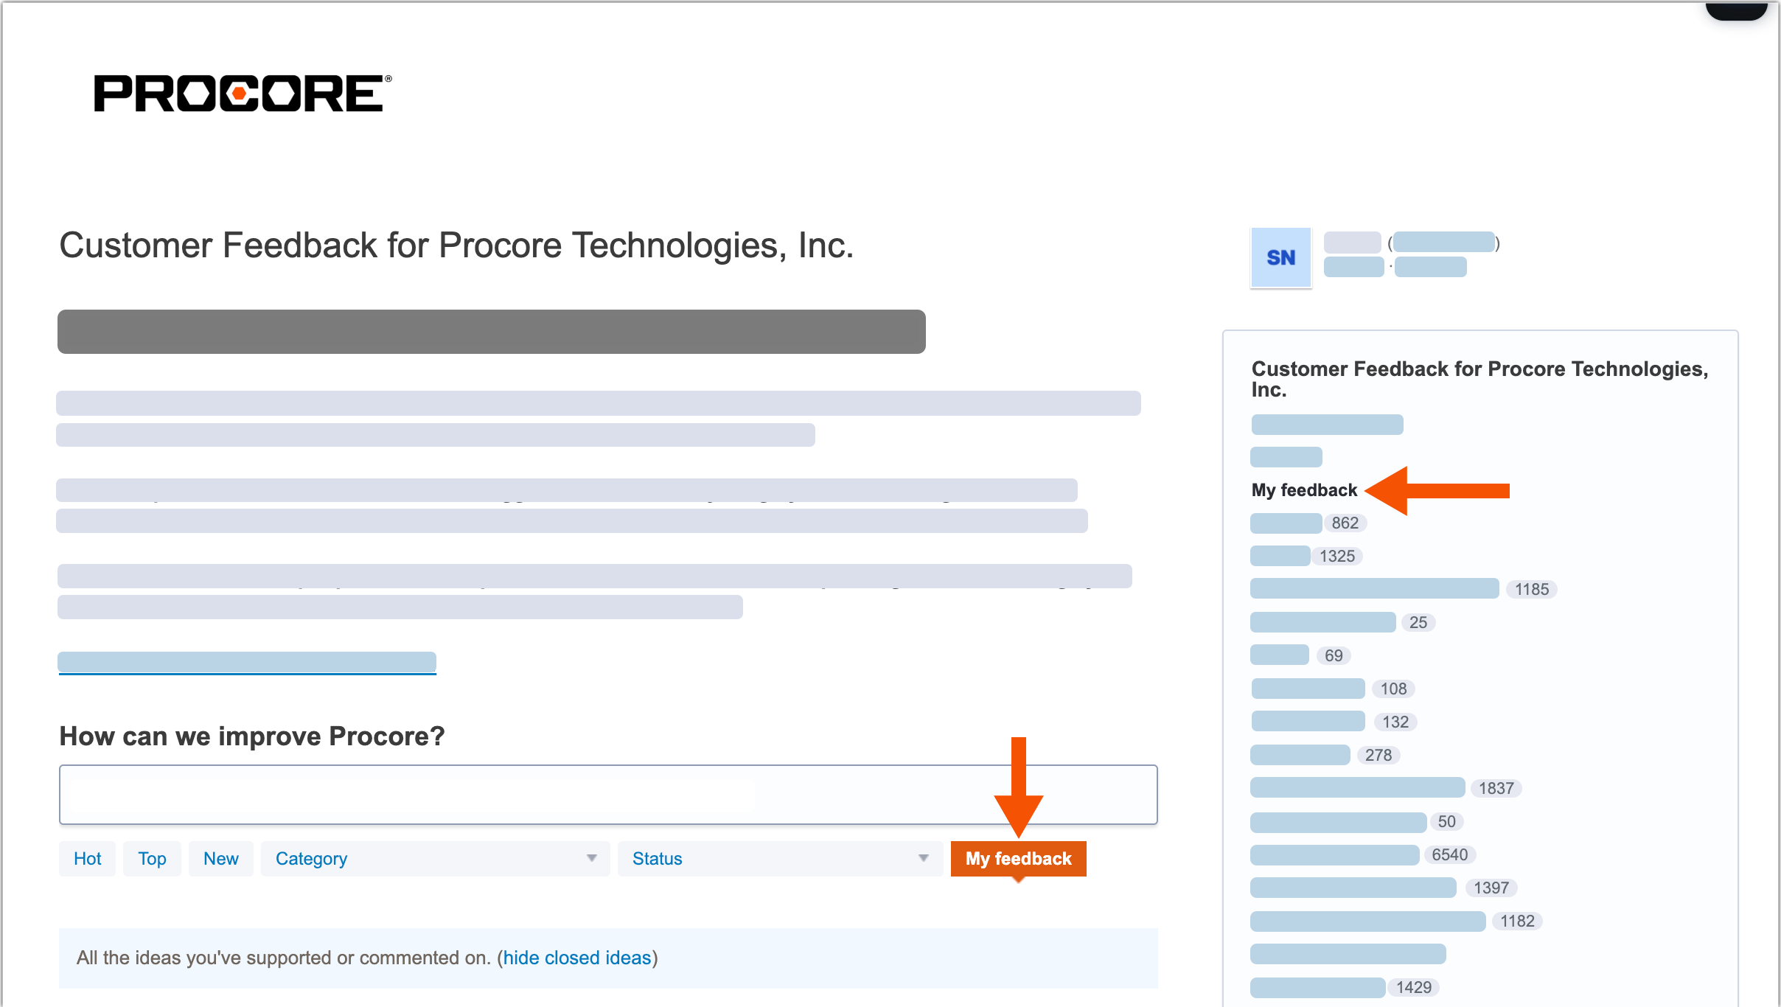This screenshot has width=1781, height=1007.
Task: Open the sidebar category with 862 ideas
Action: 1286,523
